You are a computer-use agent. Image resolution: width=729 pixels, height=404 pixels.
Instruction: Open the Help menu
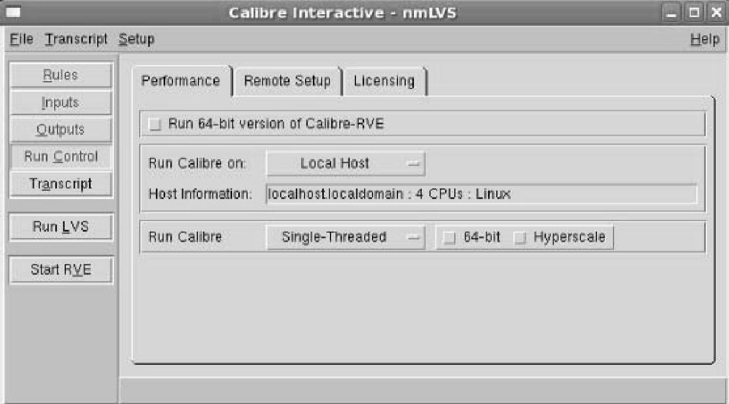coord(705,39)
